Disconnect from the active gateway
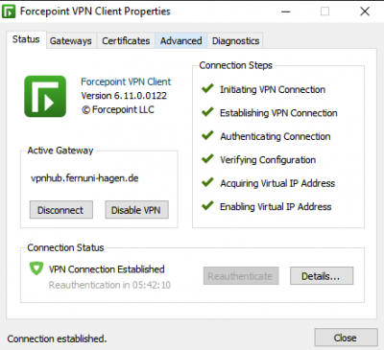Screen dimensions: 384x350 click(61, 210)
